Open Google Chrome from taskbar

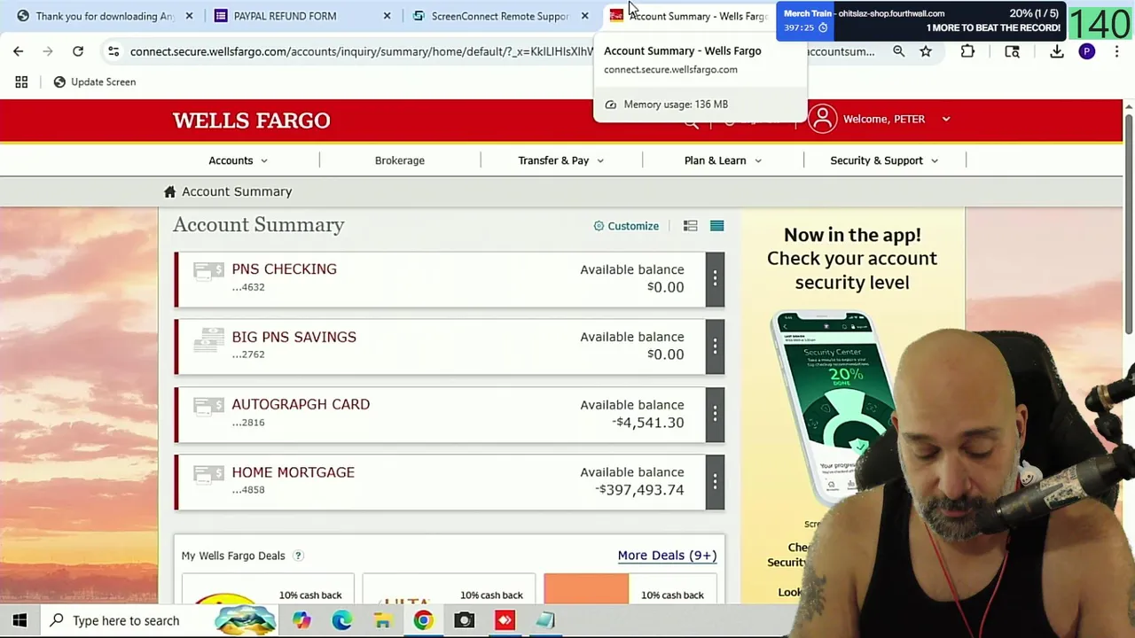pyautogui.click(x=423, y=620)
